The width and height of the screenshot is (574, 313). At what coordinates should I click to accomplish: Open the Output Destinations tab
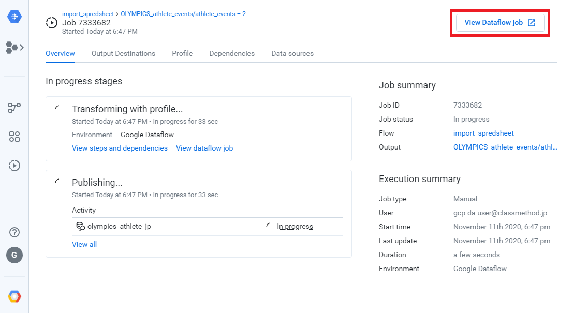[x=123, y=53]
